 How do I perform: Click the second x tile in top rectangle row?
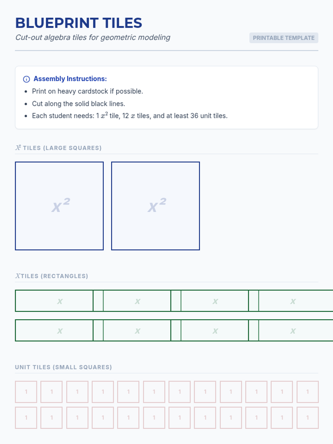tap(137, 301)
